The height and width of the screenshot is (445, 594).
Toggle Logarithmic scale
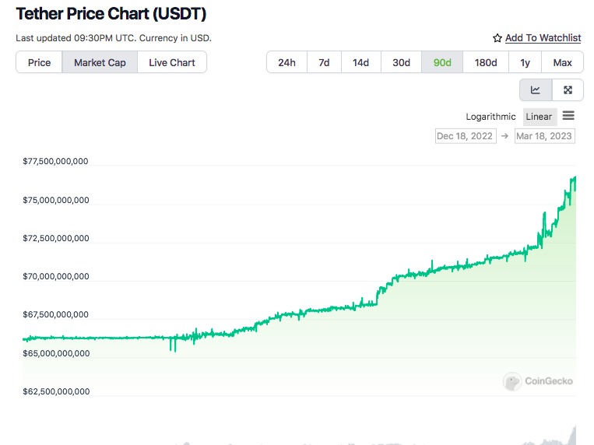click(x=490, y=117)
